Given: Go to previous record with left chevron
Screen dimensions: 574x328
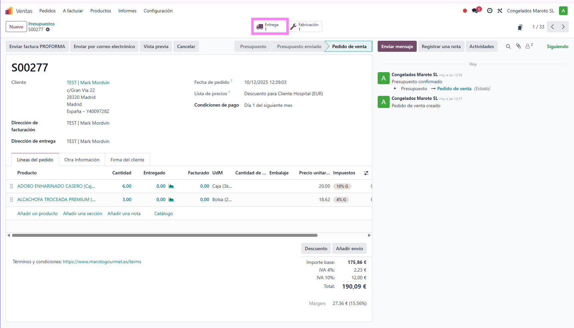Looking at the screenshot, I should click(552, 27).
